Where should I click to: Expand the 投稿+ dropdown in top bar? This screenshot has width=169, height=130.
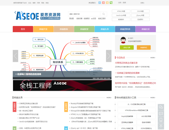[142, 3]
